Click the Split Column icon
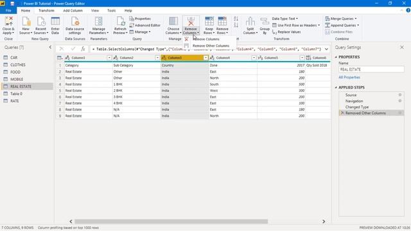 250,21
